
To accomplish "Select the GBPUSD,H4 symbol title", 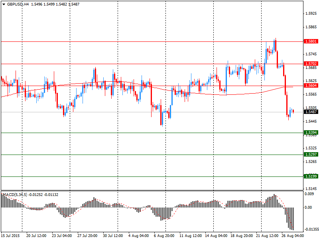I will [x=18, y=4].
